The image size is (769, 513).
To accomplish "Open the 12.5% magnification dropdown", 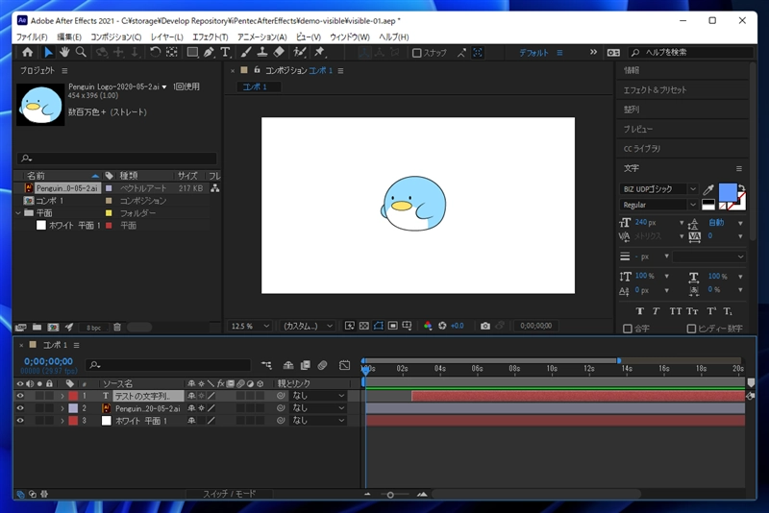I will click(250, 326).
